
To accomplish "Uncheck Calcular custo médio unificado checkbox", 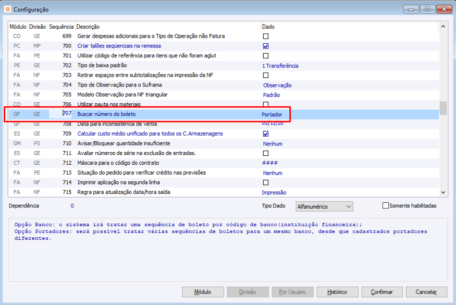I will click(x=265, y=134).
